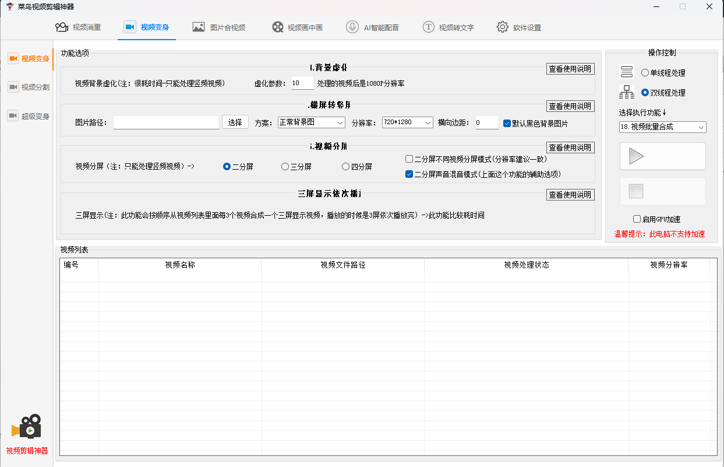Image resolution: width=724 pixels, height=467 pixels.
Task: Expand the 方案 正常背景图 dropdown
Action: (312, 122)
